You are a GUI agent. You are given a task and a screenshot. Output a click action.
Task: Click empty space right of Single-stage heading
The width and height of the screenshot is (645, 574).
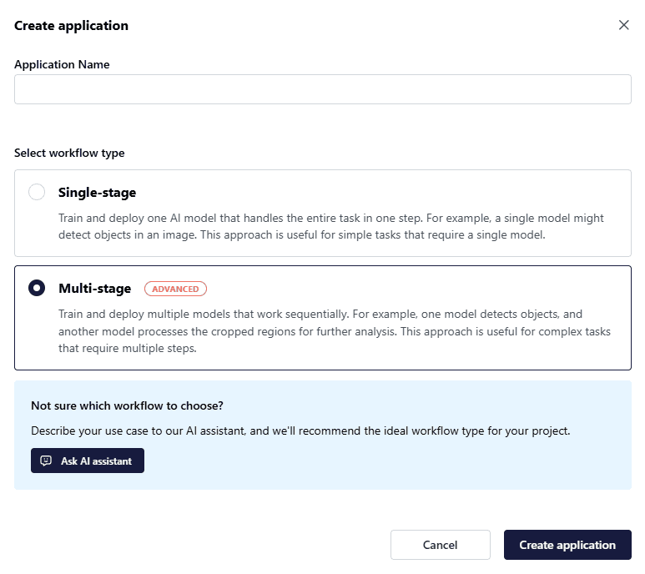[x=375, y=193]
